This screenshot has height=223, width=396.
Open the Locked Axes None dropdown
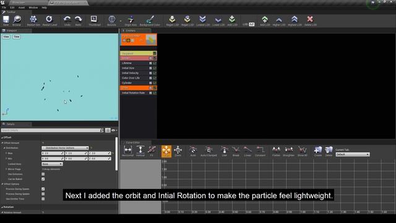[x=52, y=164]
